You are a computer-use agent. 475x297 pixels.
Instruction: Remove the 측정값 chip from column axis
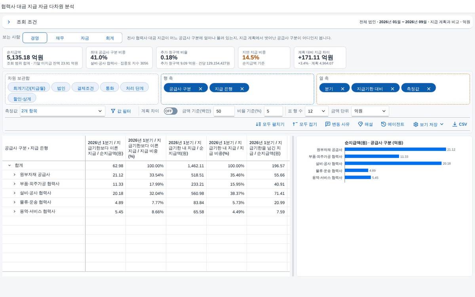[x=428, y=89]
